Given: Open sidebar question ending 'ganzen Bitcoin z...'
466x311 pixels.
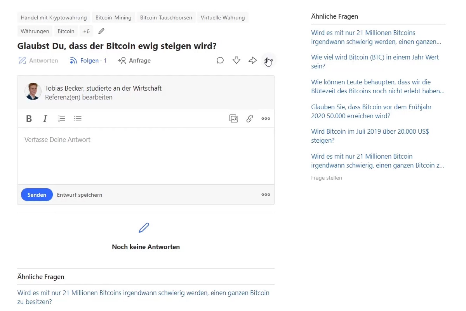Looking at the screenshot, I should (x=378, y=161).
